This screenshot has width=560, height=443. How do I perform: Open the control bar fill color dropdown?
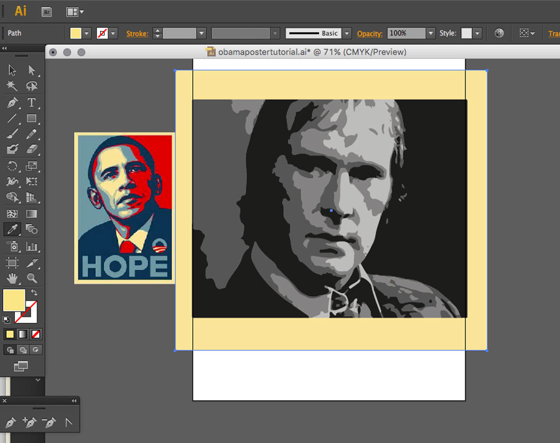click(86, 34)
